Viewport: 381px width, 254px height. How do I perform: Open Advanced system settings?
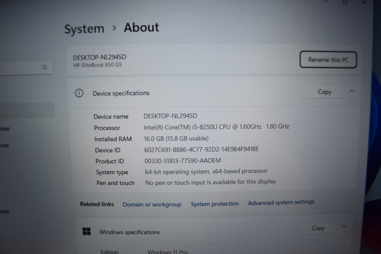pos(281,202)
